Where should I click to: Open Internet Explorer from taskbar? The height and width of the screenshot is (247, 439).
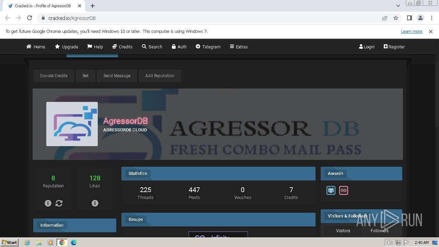(27, 243)
